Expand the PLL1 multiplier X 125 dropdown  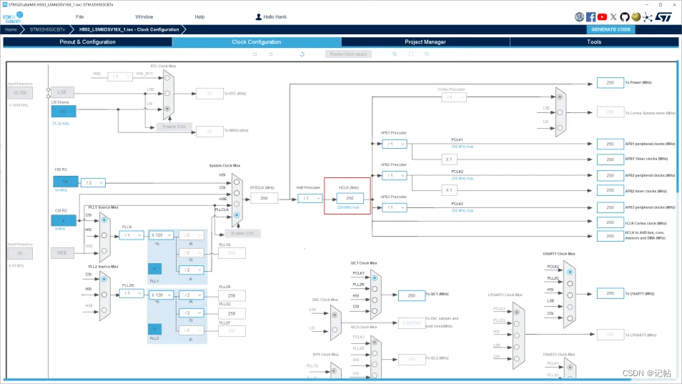(x=161, y=235)
